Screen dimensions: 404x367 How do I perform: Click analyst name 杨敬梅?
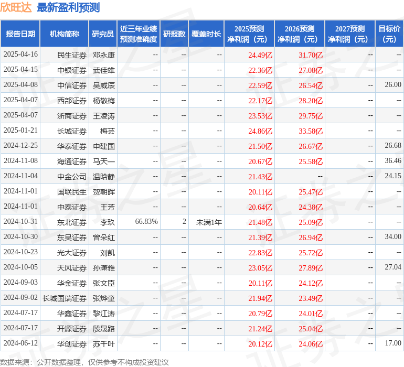coord(103,101)
